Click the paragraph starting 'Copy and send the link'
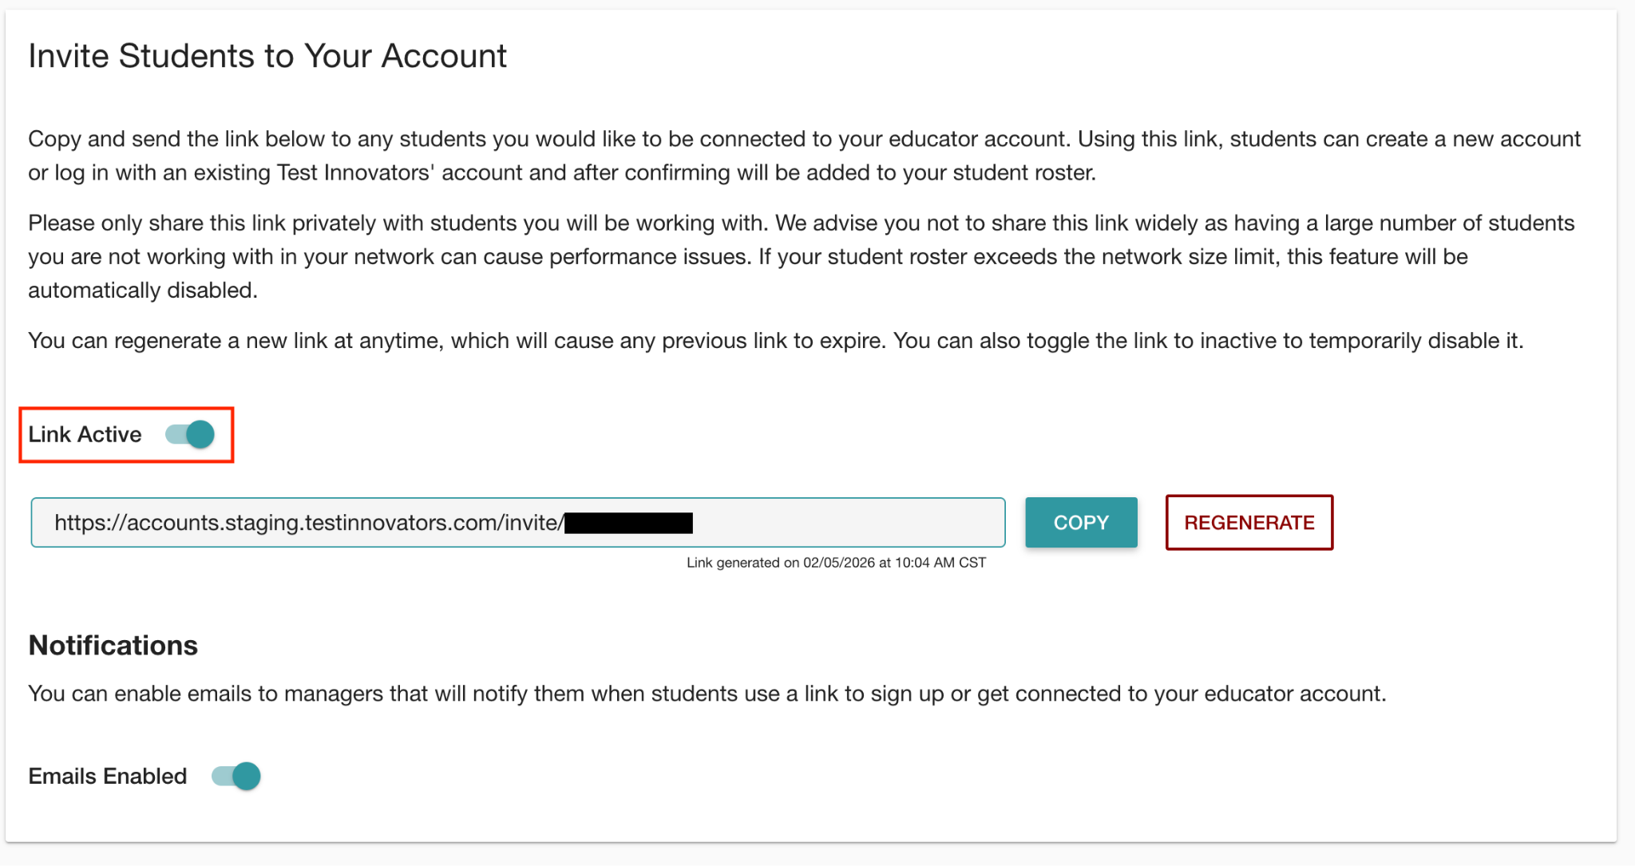 click(x=805, y=156)
